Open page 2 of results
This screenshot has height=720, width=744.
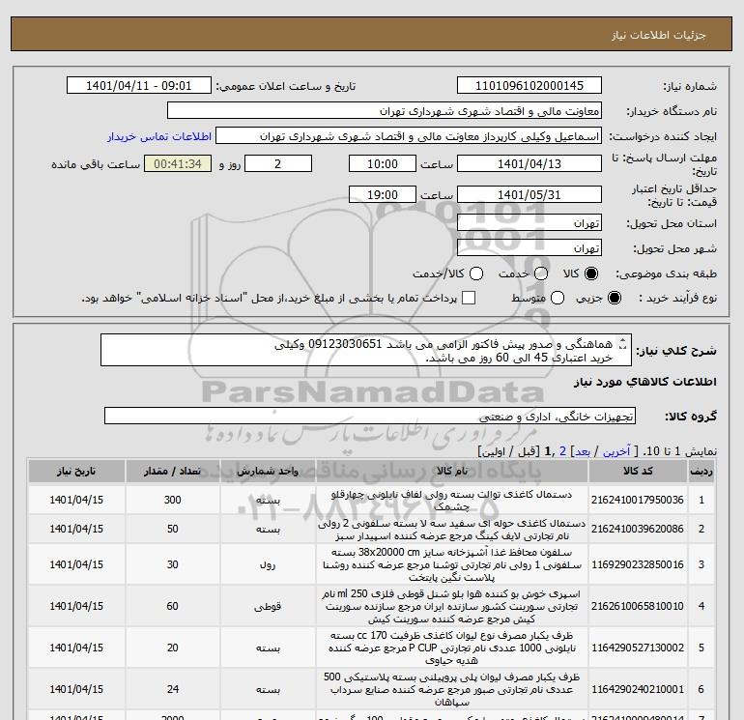click(x=562, y=451)
